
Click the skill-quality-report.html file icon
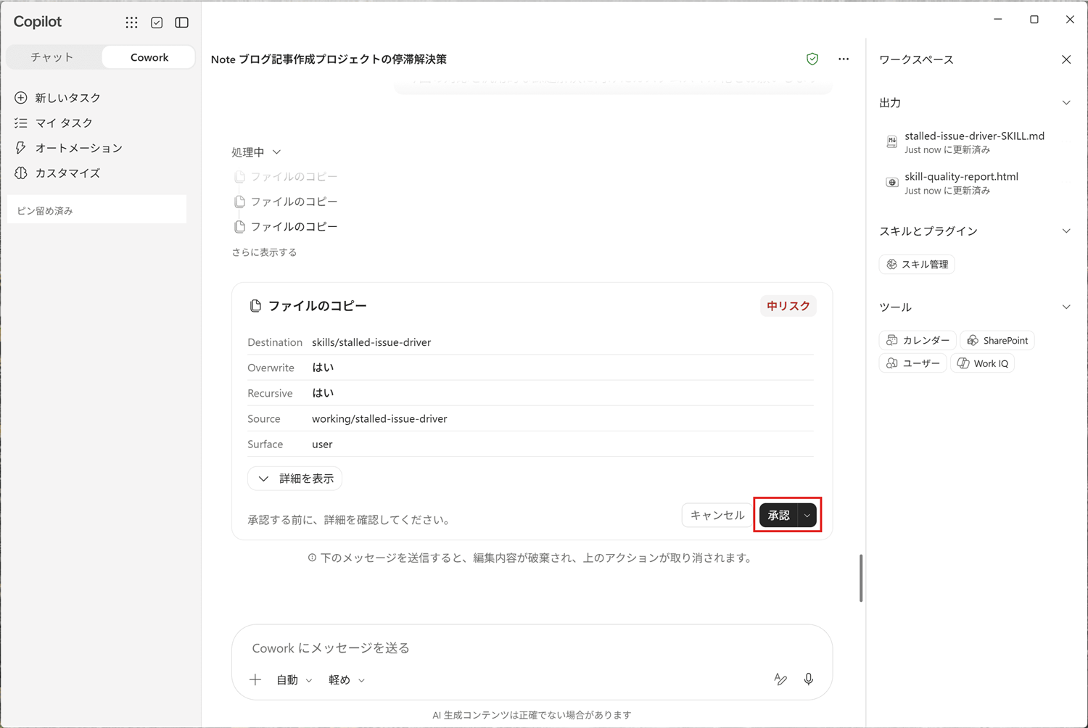[x=891, y=183]
